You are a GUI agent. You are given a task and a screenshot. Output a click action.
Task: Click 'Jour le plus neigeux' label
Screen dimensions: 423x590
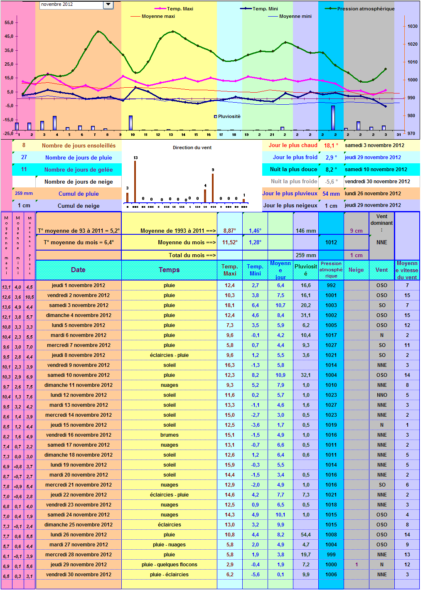[290, 205]
